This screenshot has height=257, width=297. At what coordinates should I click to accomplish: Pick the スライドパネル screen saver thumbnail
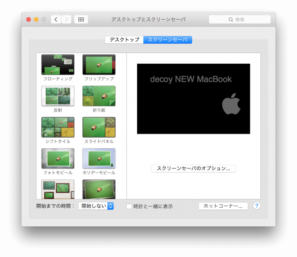point(99,127)
